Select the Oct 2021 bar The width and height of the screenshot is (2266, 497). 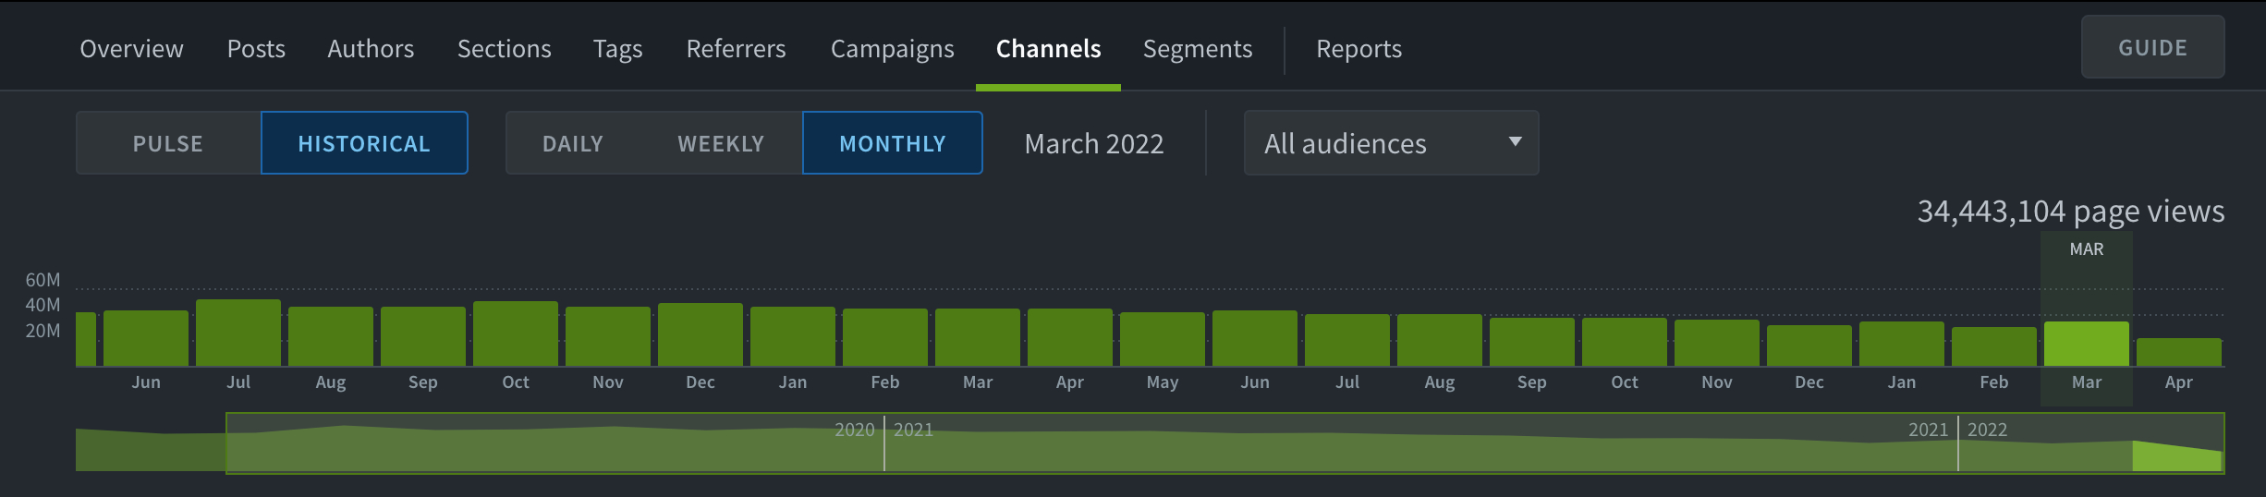(1625, 342)
